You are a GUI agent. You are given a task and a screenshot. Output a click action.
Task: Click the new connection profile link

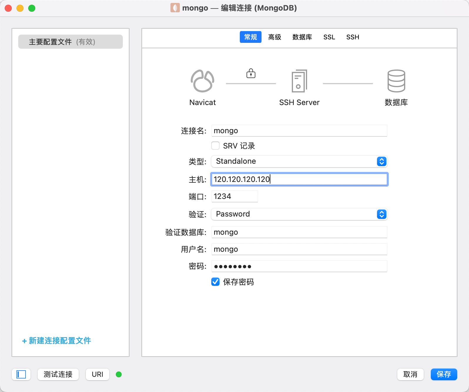click(56, 341)
